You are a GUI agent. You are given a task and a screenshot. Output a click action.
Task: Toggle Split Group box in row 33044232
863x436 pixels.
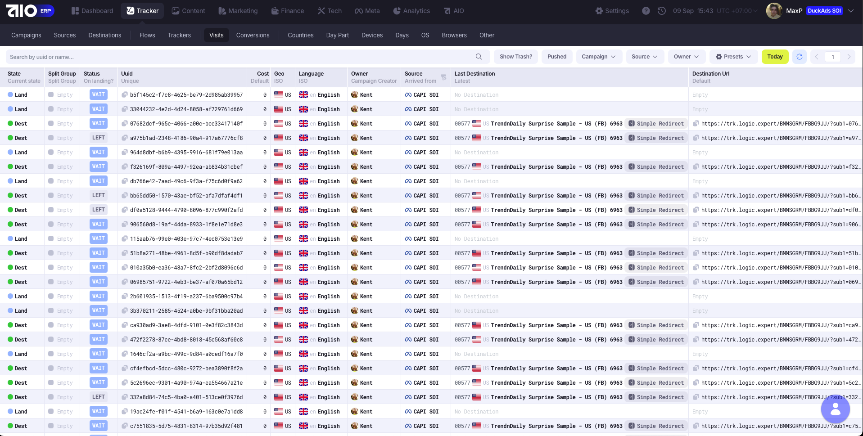point(51,109)
